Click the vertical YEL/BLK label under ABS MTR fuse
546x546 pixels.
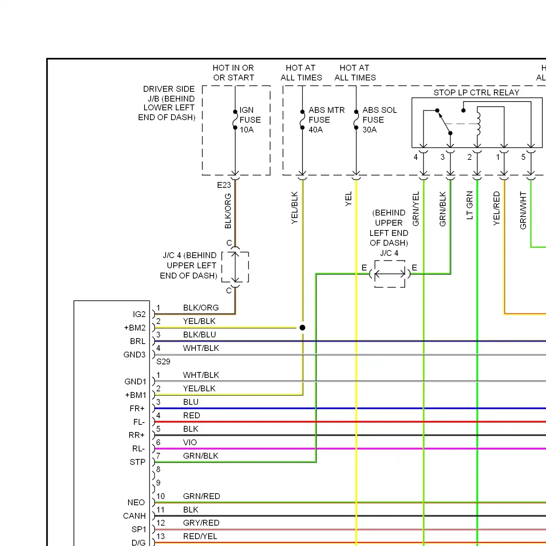(294, 207)
